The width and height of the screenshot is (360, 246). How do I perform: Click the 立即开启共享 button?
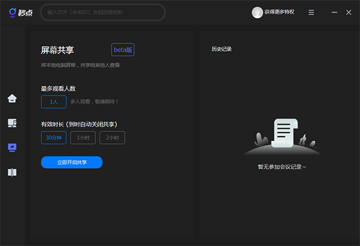[x=72, y=163]
